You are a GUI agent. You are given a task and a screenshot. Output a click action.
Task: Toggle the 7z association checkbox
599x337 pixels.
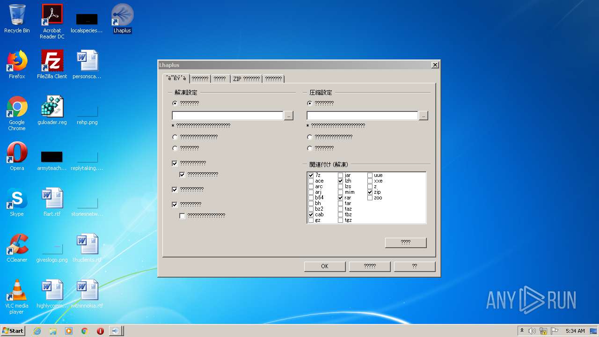(x=311, y=175)
